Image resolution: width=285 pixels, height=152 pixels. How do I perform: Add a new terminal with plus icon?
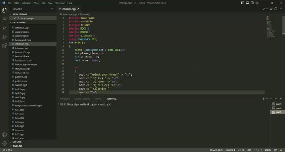263,98
